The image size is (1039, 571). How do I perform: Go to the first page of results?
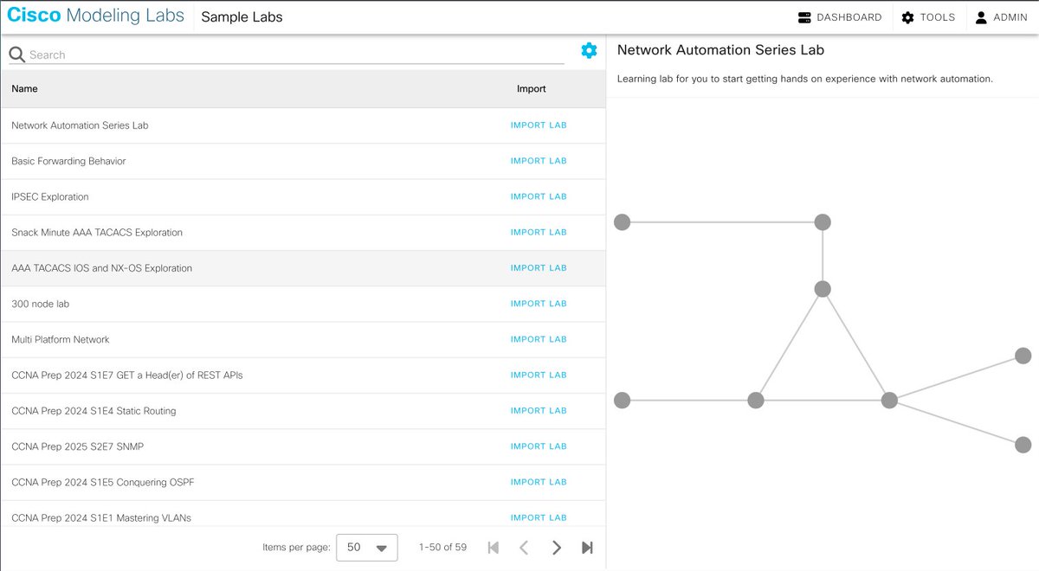pyautogui.click(x=494, y=548)
